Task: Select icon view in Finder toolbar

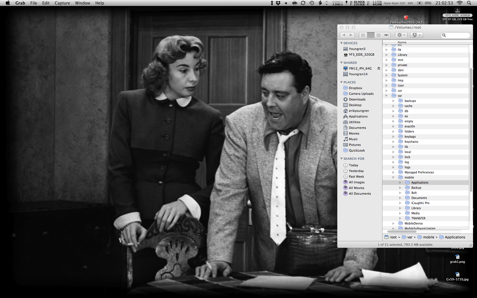Action: click(363, 35)
